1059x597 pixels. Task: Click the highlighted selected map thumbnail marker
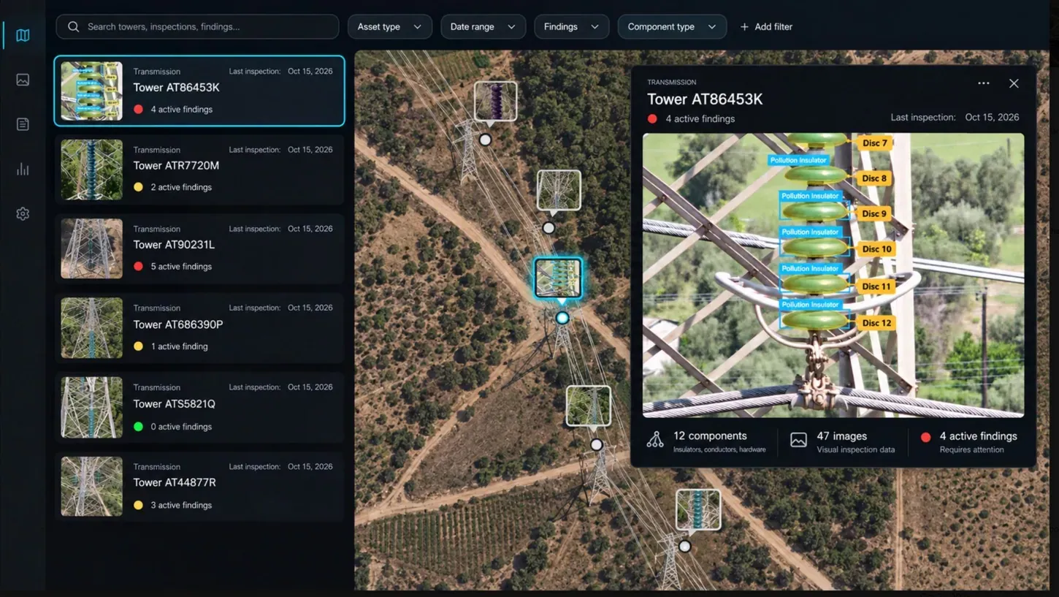coord(558,278)
